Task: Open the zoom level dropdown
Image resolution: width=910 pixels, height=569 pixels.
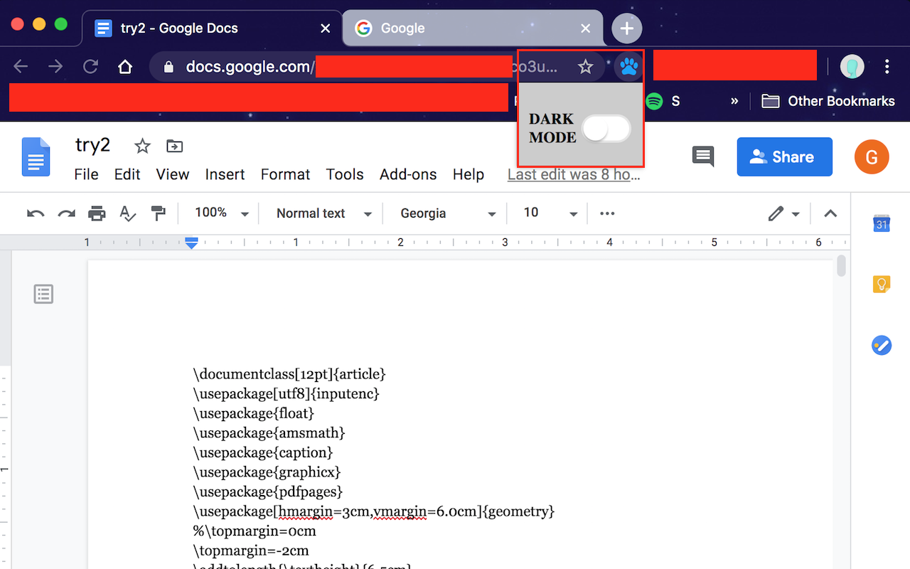Action: coord(219,213)
